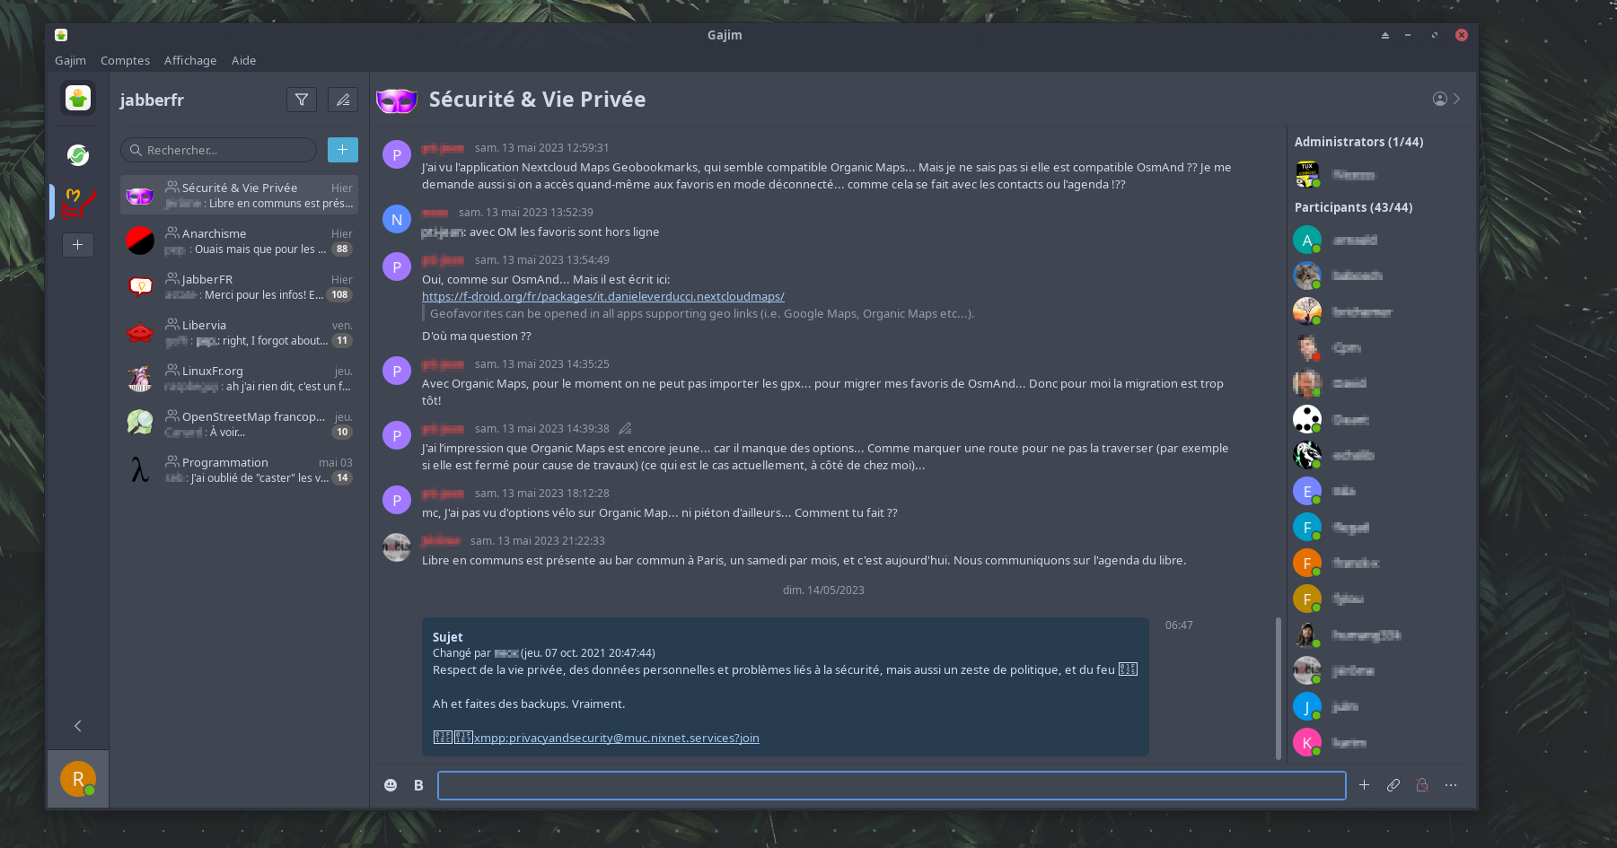Collapse the chat list with left chevron

78,726
